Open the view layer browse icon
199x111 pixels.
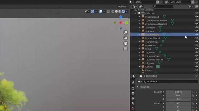point(167,2)
